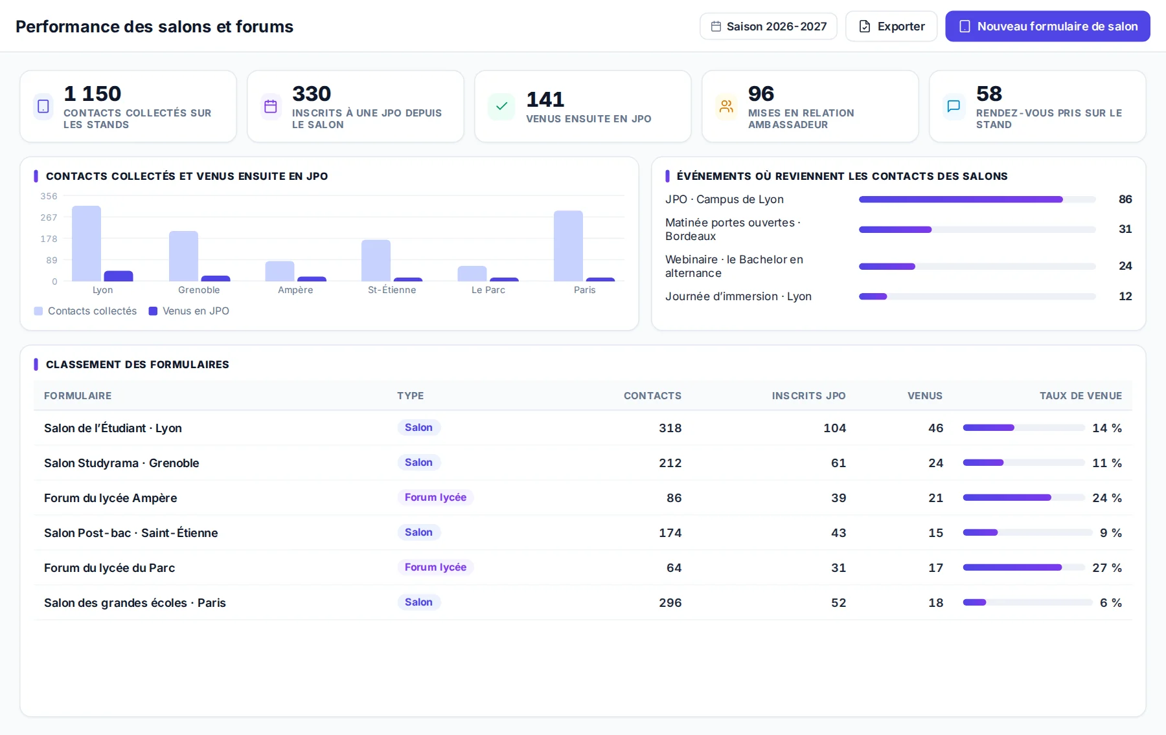Open the Forum du lycée du Parc row

pos(583,567)
